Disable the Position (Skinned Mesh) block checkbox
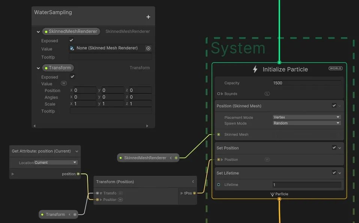Viewport: 359px width, 223px height. click(x=334, y=106)
